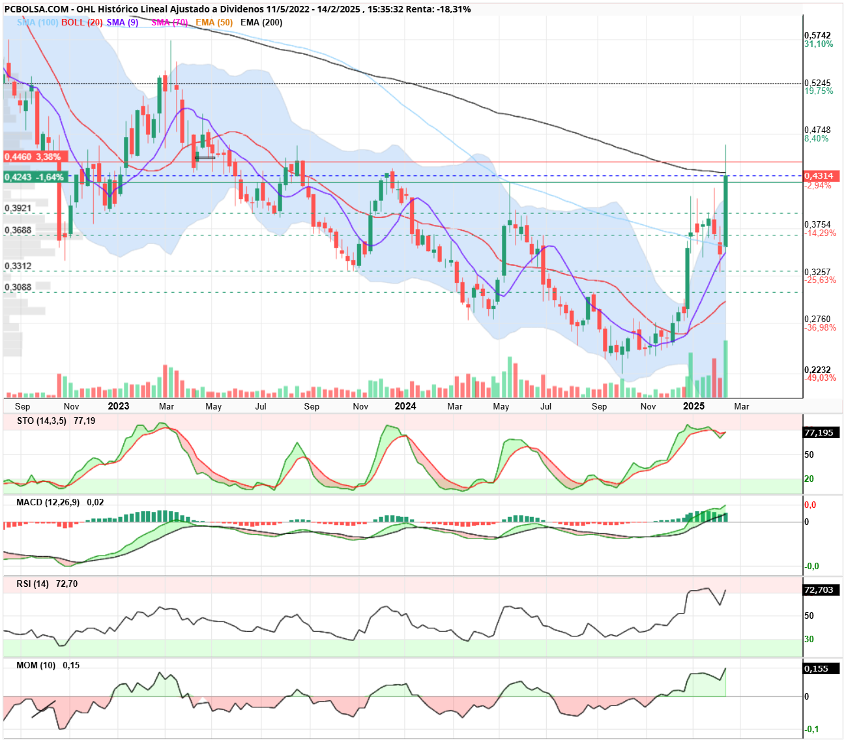Click the STO (14,3,5) indicator title

tap(42, 421)
